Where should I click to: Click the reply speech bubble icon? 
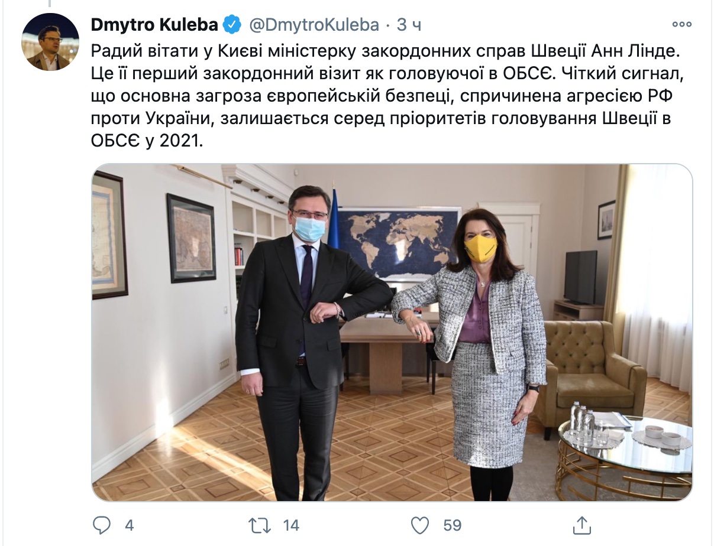click(102, 525)
